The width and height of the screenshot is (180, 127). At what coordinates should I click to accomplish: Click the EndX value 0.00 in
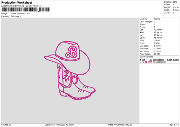coord(157,40)
